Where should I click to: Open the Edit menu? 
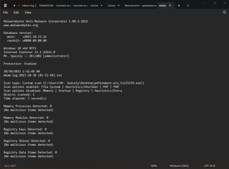point(16,12)
